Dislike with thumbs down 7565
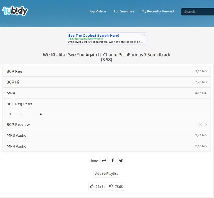This screenshot has height=198, width=214. 116,186
